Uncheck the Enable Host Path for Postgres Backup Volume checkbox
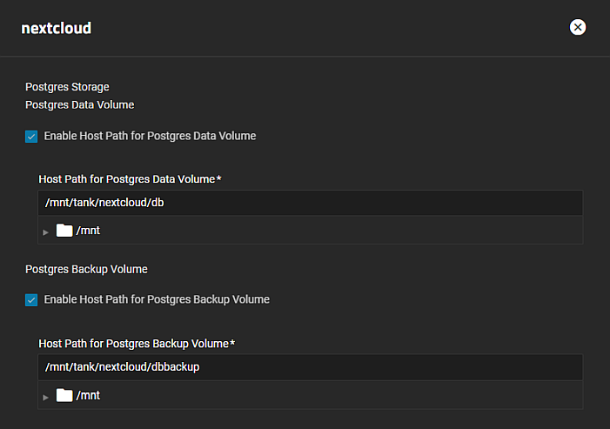 (x=32, y=299)
